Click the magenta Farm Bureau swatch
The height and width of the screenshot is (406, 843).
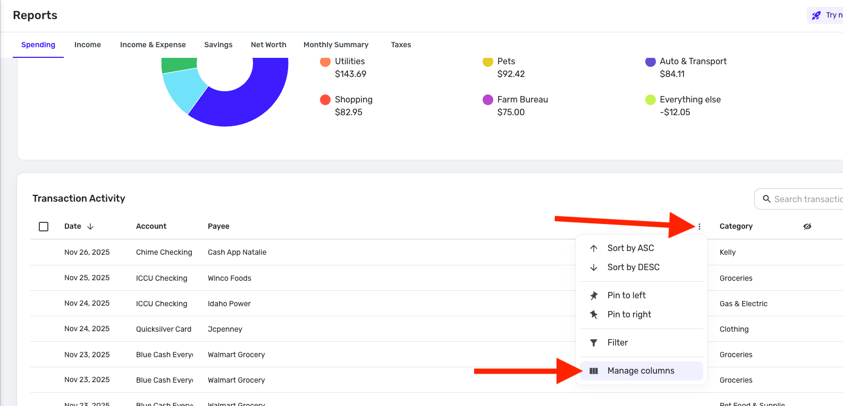coord(488,100)
